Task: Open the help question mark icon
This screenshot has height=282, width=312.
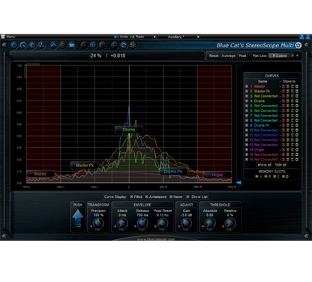Action: pos(301,37)
